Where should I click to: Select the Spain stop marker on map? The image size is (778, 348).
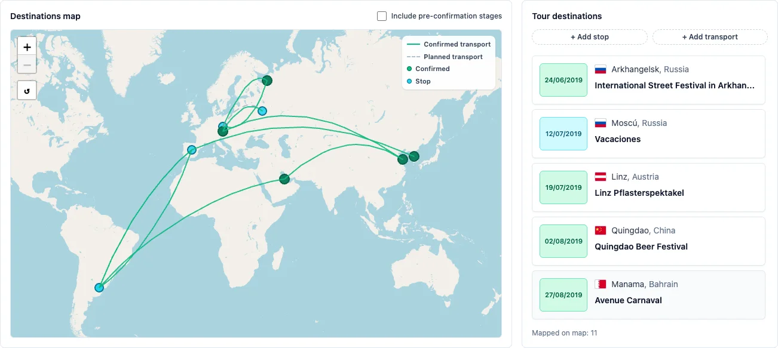point(192,150)
